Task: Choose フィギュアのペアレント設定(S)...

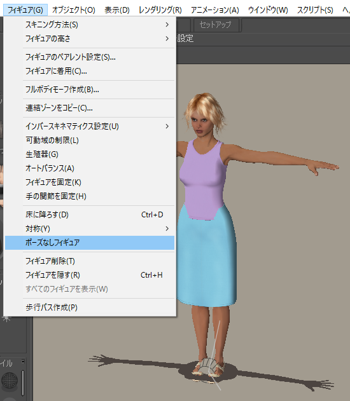Action: (90, 57)
